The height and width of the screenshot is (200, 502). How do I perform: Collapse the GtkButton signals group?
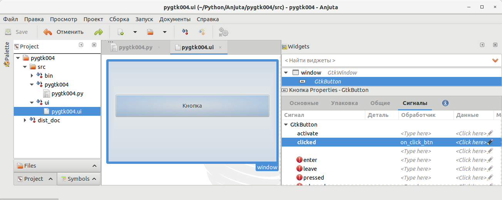(x=286, y=125)
